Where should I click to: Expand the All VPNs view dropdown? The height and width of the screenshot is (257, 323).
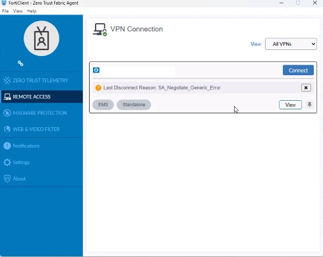[291, 44]
